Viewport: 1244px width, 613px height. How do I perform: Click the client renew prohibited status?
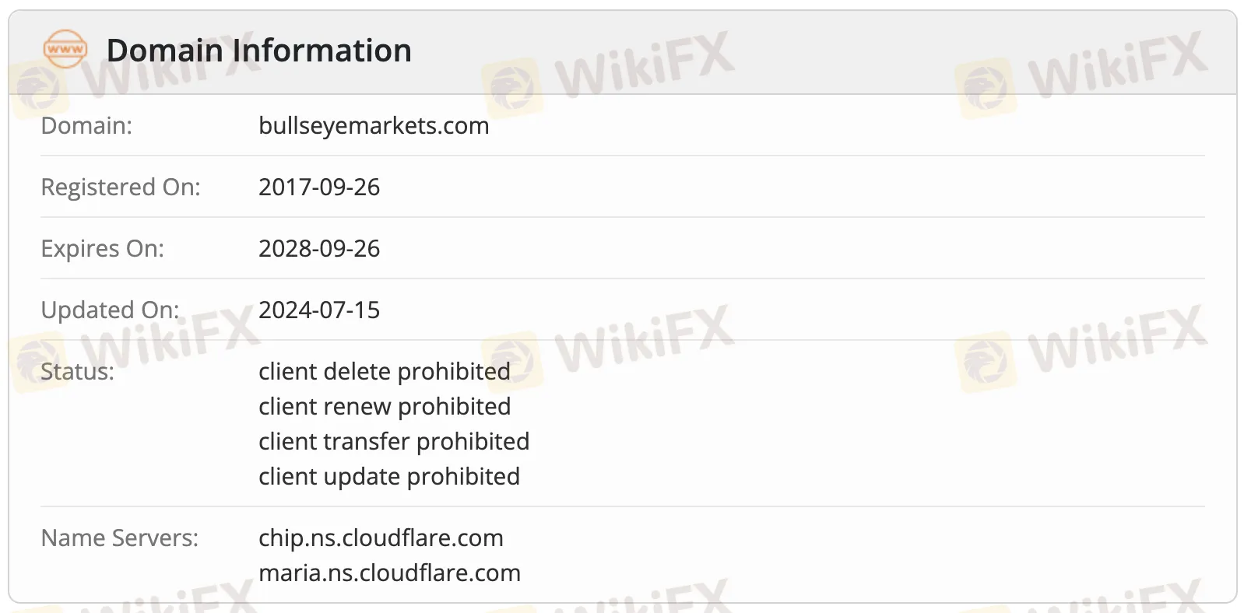[x=385, y=406]
